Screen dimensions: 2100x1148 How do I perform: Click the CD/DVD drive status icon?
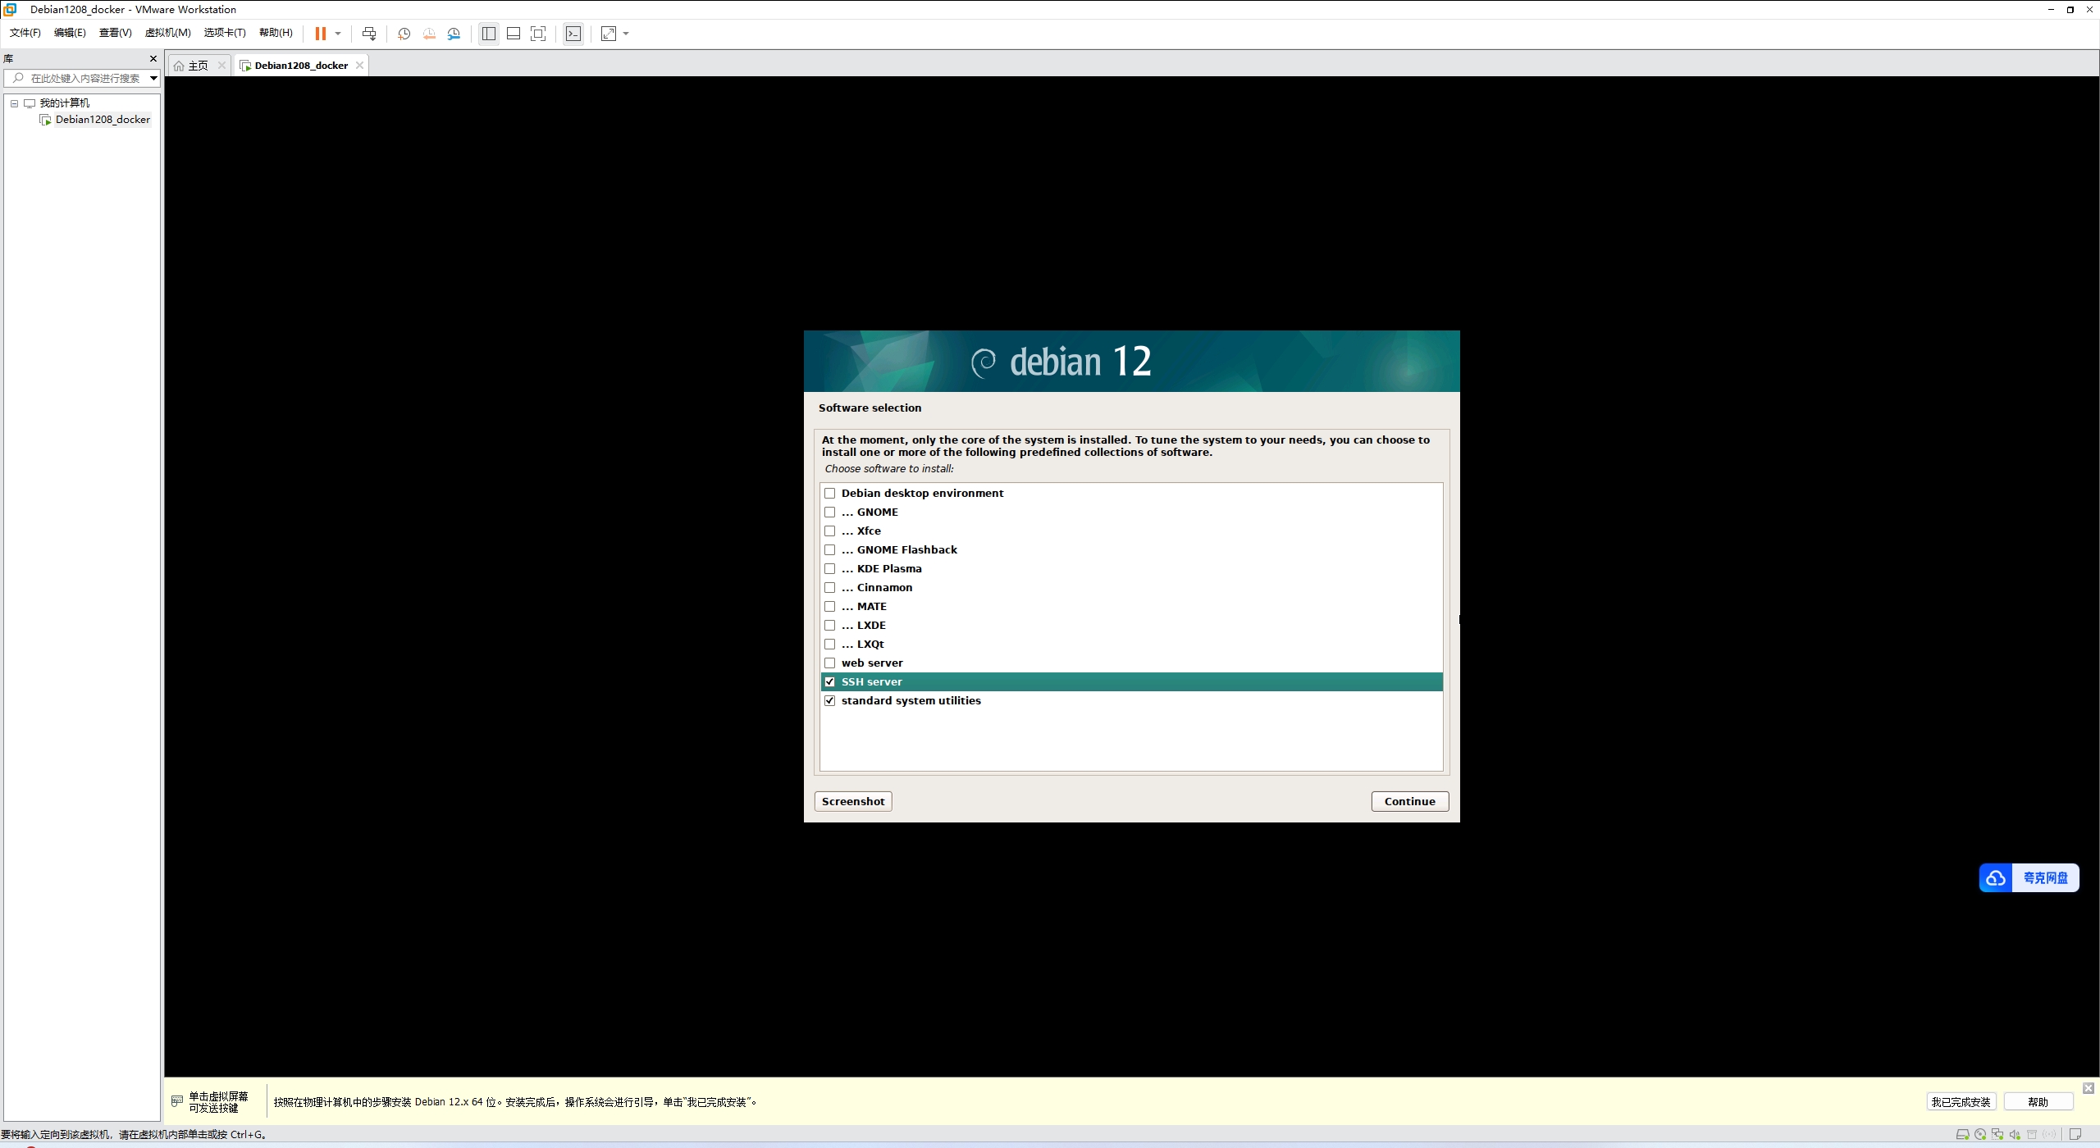click(x=1980, y=1135)
